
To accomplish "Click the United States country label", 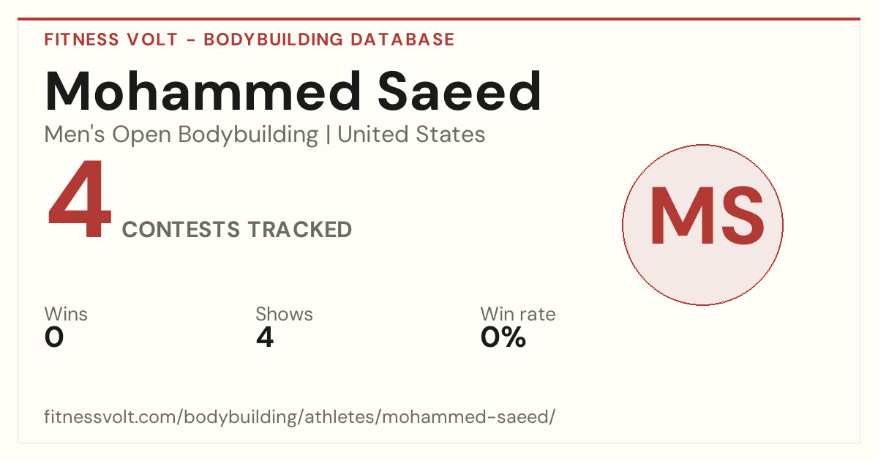I will coord(411,135).
